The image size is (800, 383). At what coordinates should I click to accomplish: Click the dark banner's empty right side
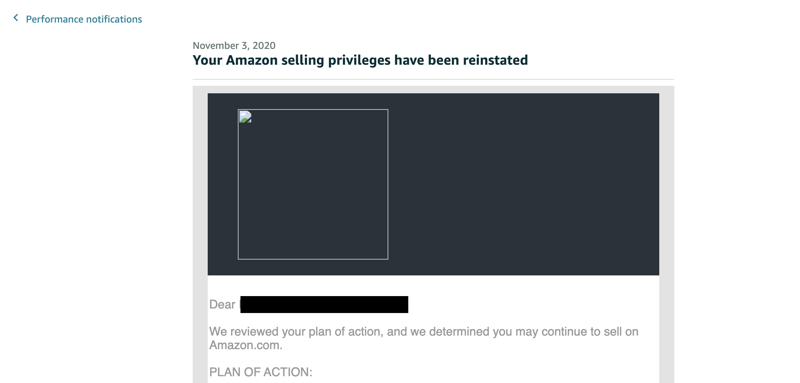[523, 184]
